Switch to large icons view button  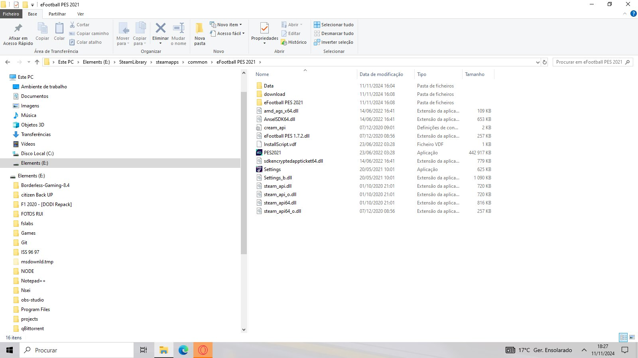point(632,337)
